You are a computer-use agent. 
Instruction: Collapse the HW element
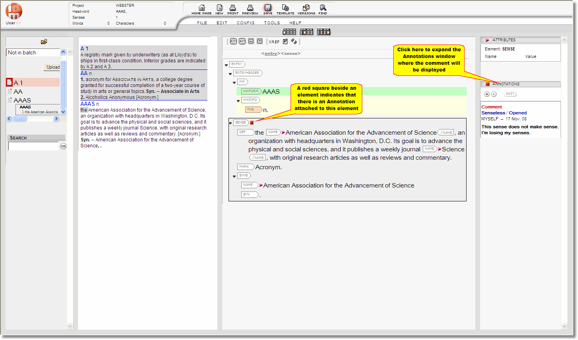(x=234, y=83)
